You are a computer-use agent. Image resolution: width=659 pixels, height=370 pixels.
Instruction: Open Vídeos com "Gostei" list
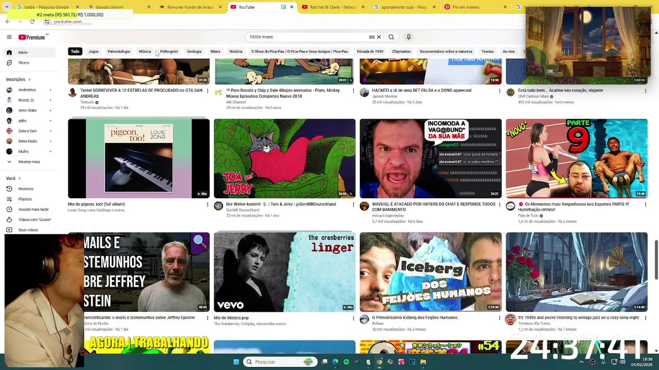(x=29, y=219)
